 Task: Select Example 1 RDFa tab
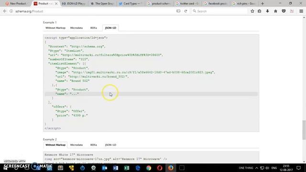coord(94,28)
